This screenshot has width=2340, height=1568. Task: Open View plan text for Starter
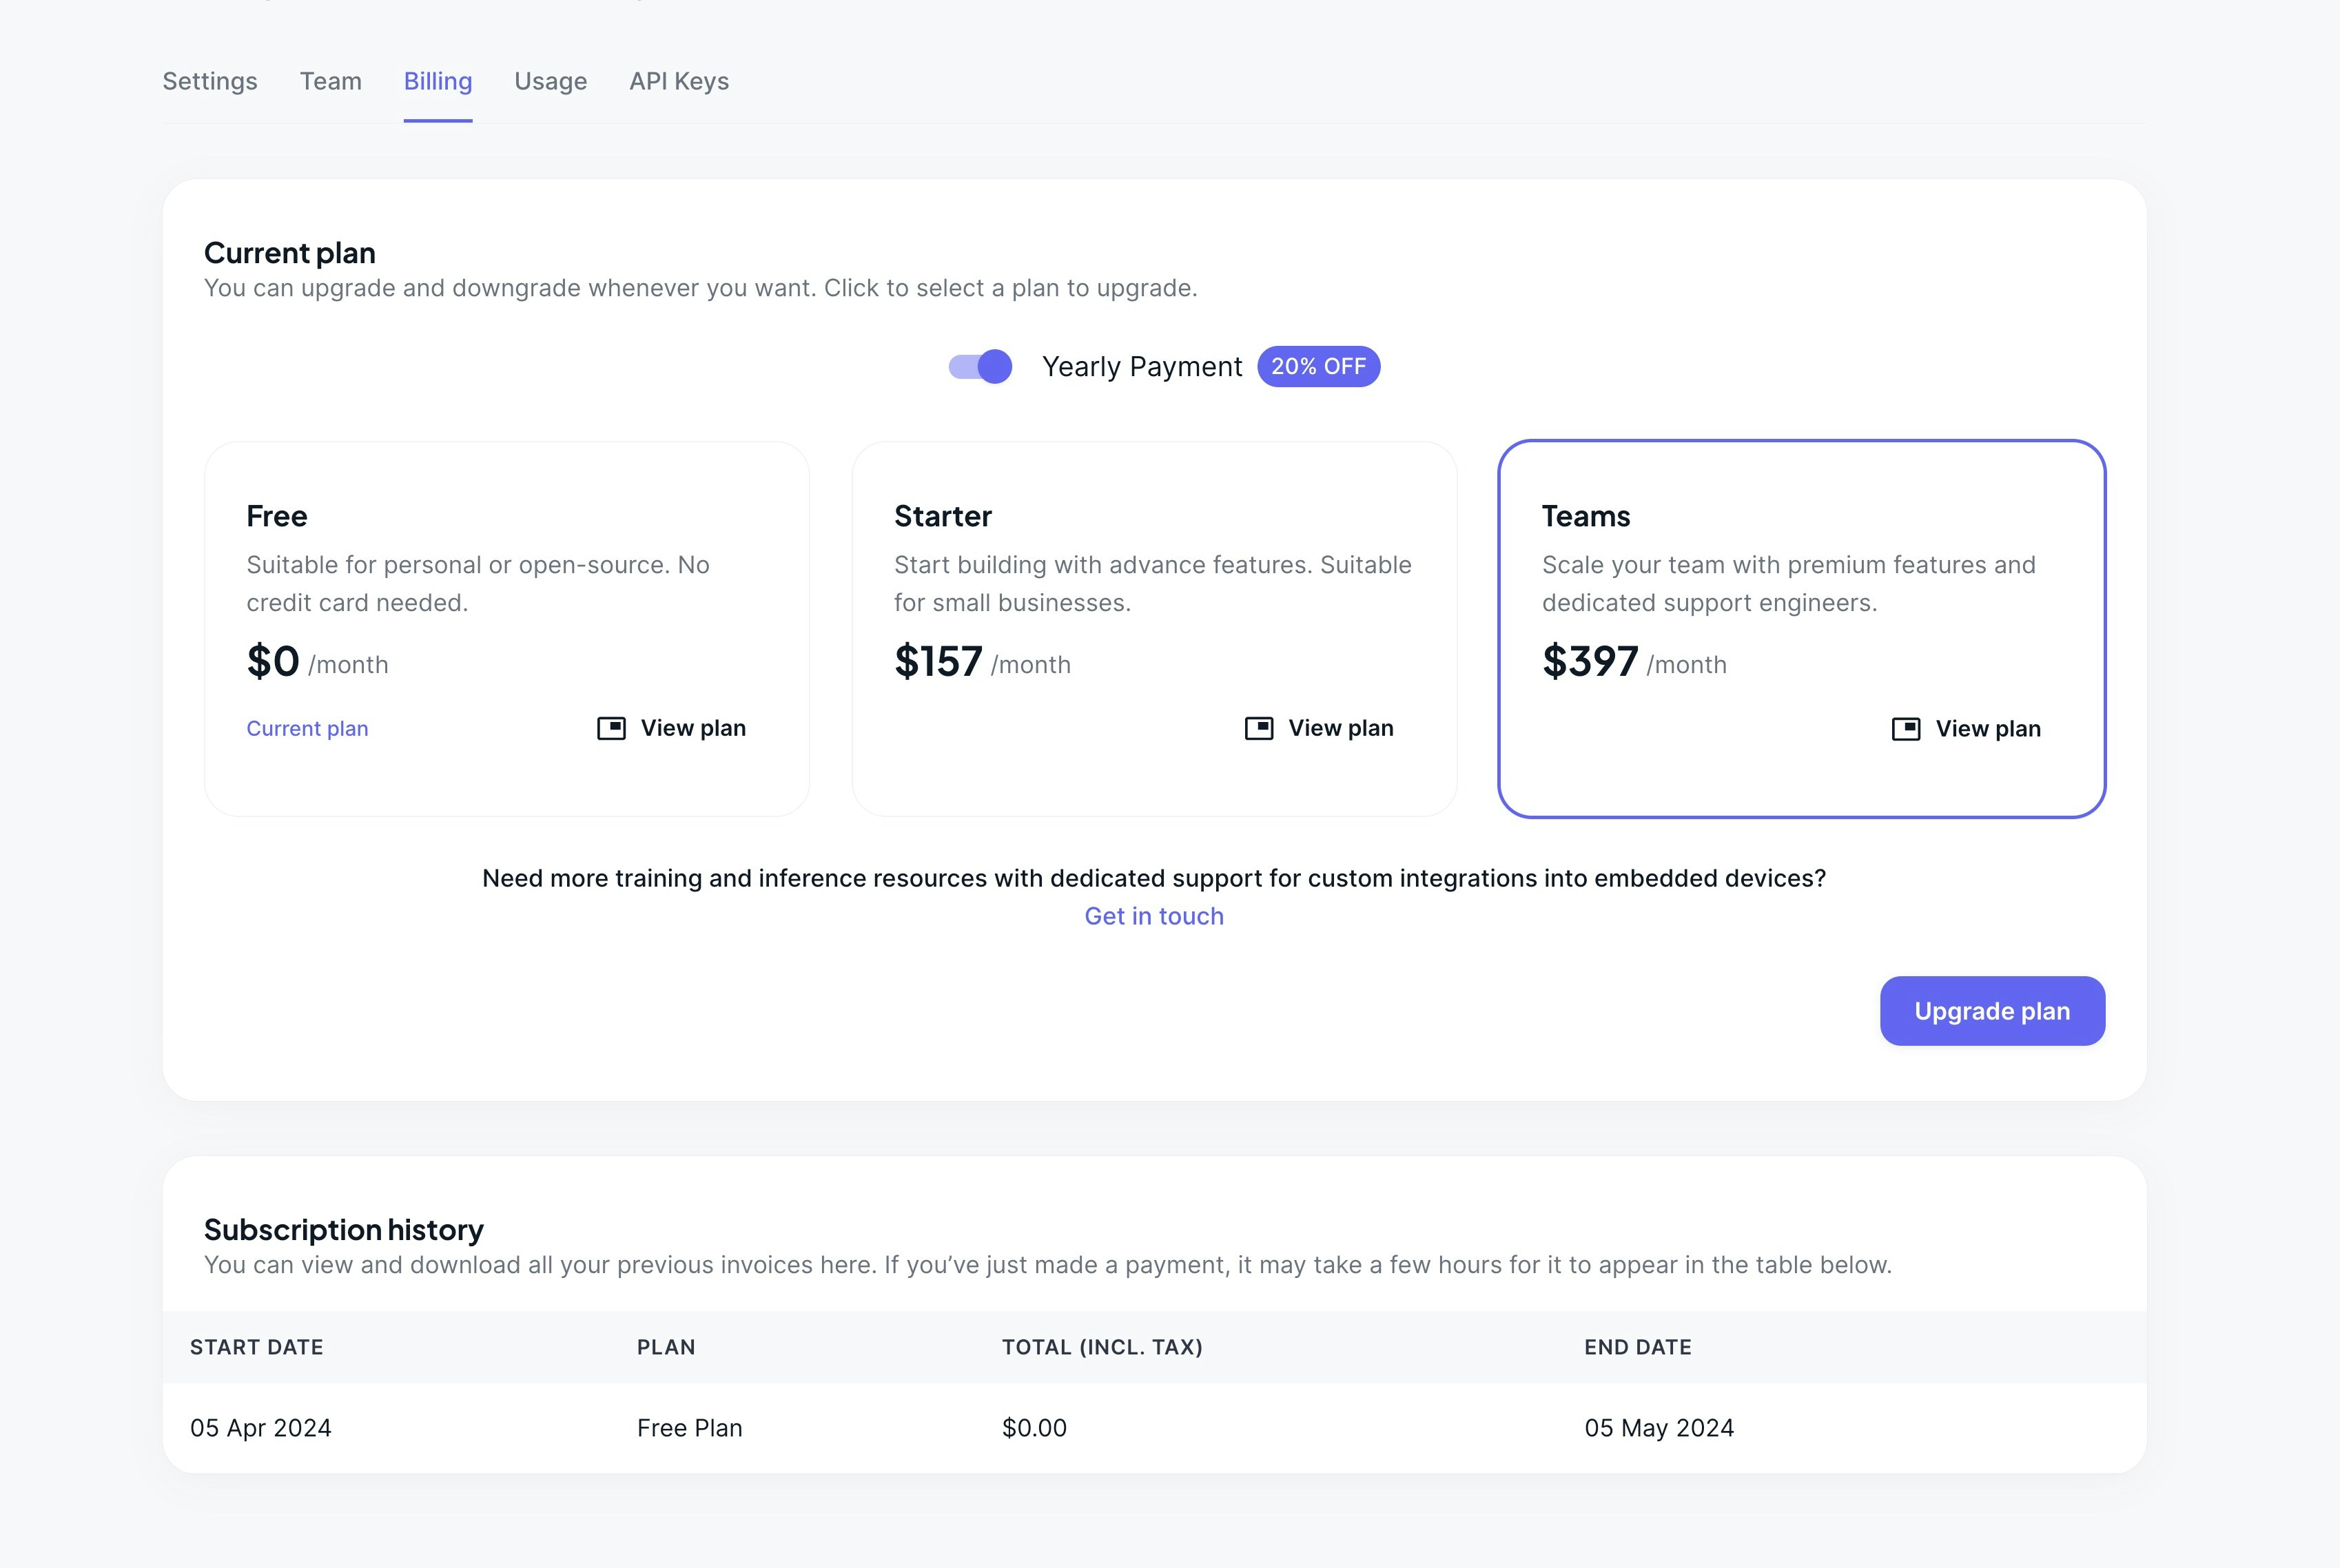[x=1340, y=728]
